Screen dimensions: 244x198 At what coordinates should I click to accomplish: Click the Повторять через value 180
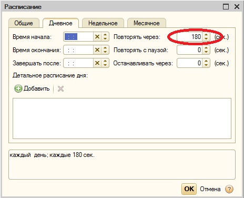(x=190, y=37)
